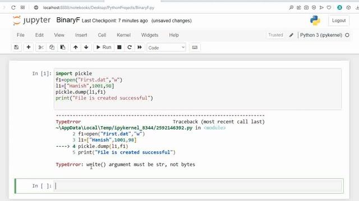
Task: Save notebook with the floppy disk icon
Action: (16, 47)
